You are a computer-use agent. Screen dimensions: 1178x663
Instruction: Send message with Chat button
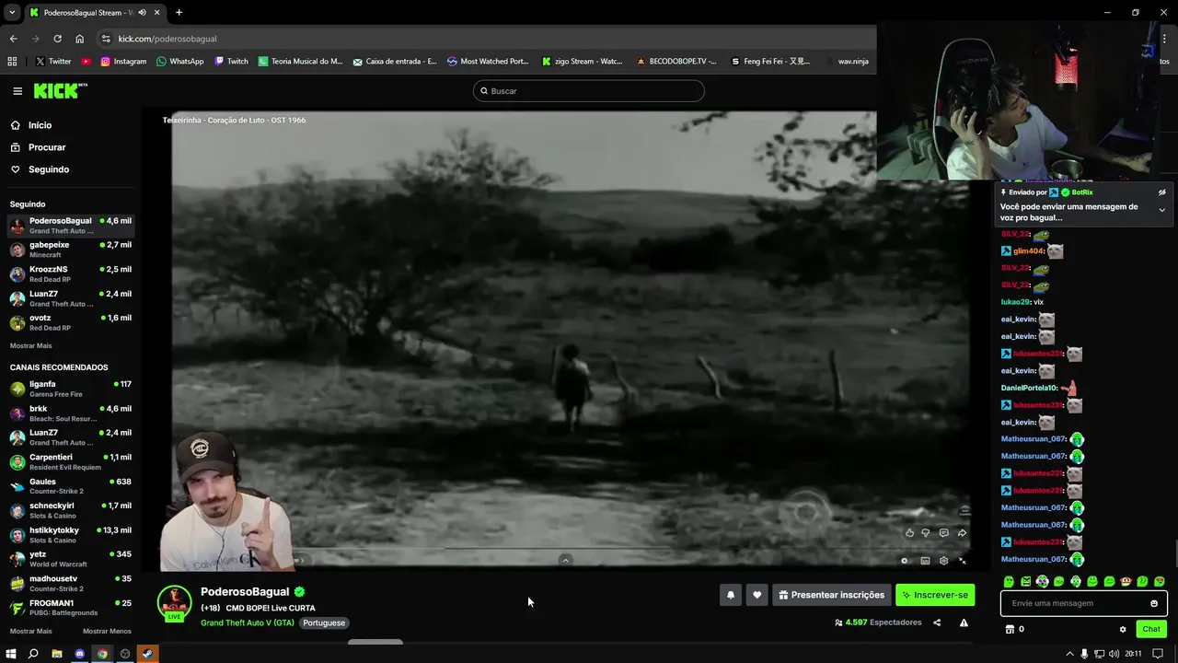(x=1151, y=630)
